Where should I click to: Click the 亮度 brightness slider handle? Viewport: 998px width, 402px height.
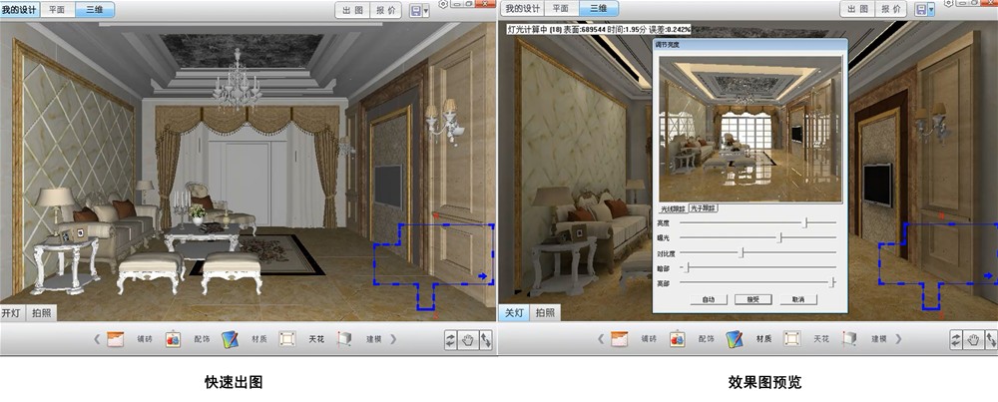click(805, 222)
